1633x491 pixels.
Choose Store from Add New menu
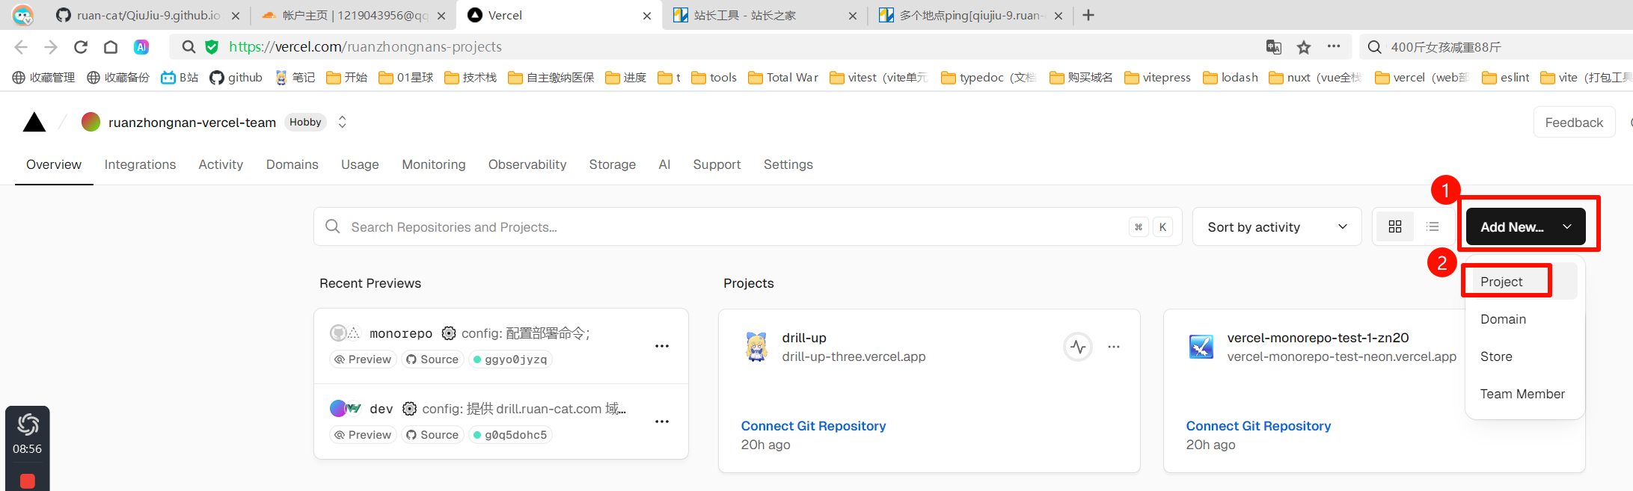pyautogui.click(x=1522, y=356)
